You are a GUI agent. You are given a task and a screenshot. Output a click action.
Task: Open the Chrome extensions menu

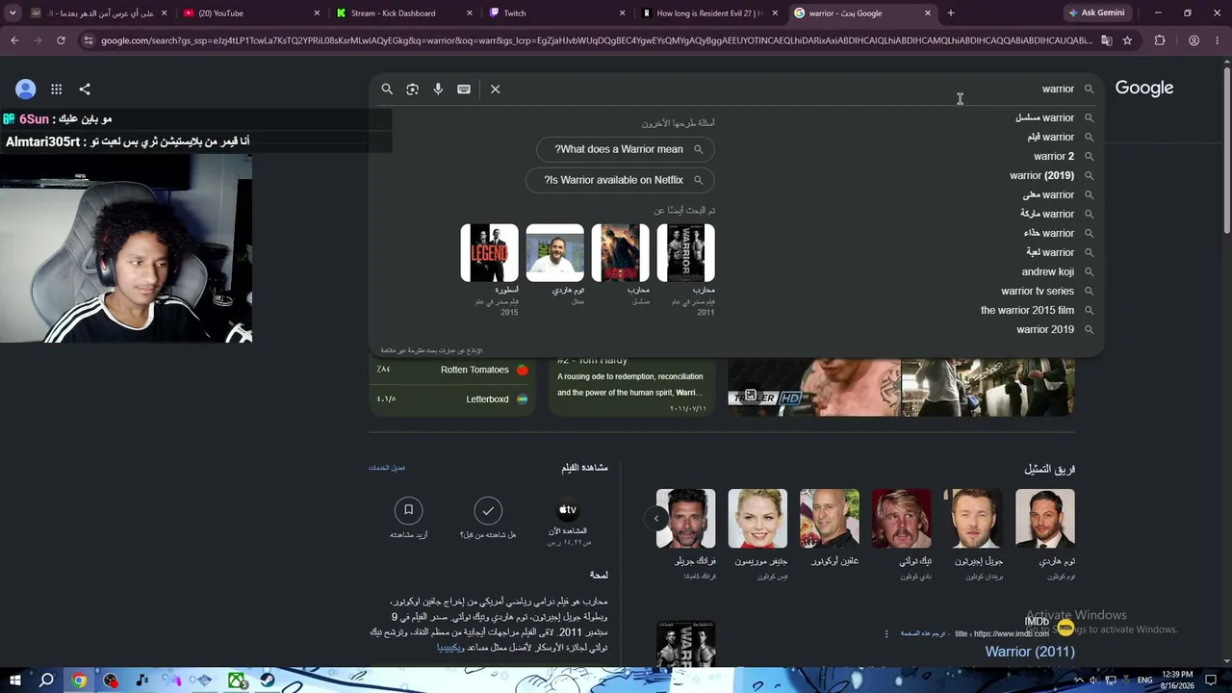pyautogui.click(x=1160, y=40)
